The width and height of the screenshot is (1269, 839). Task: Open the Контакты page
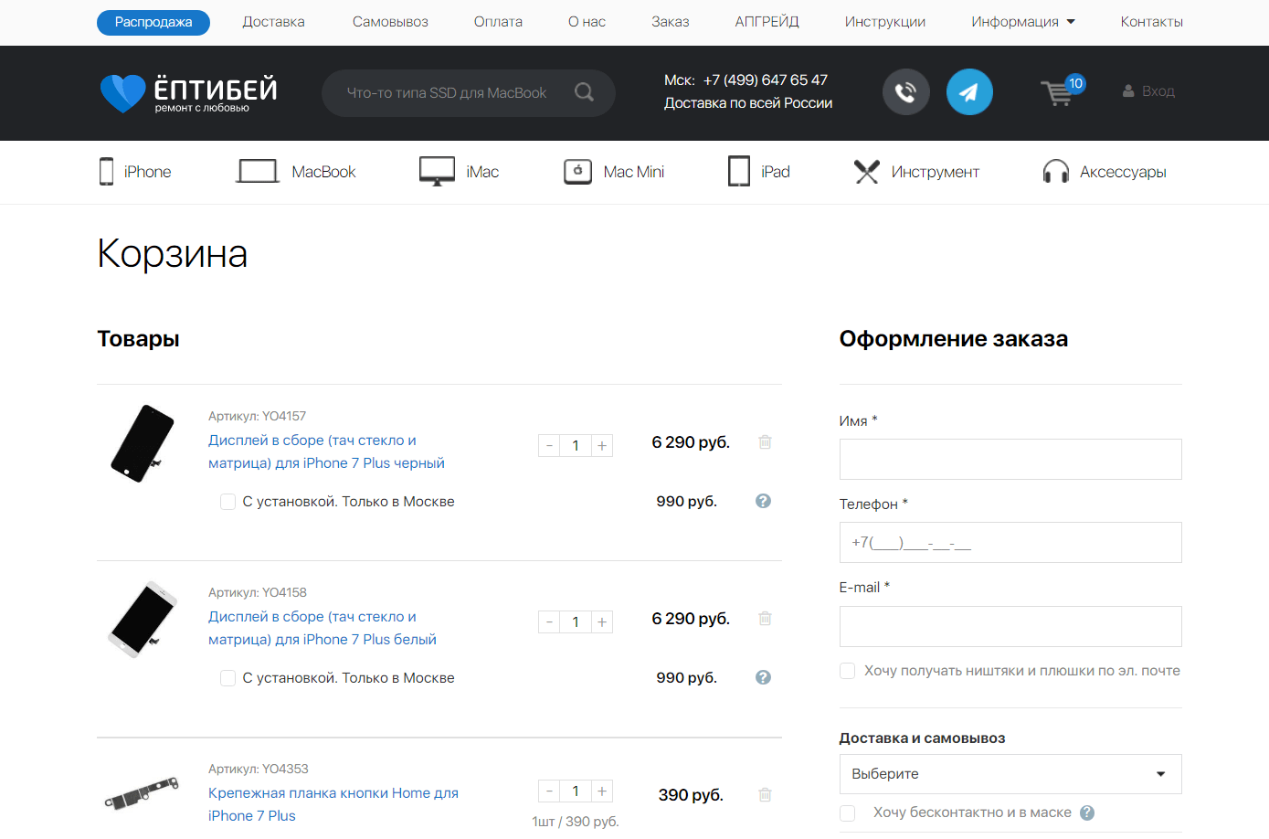(1152, 22)
